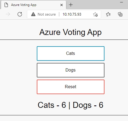
Task: Vote for Cats
Action: 71,54
